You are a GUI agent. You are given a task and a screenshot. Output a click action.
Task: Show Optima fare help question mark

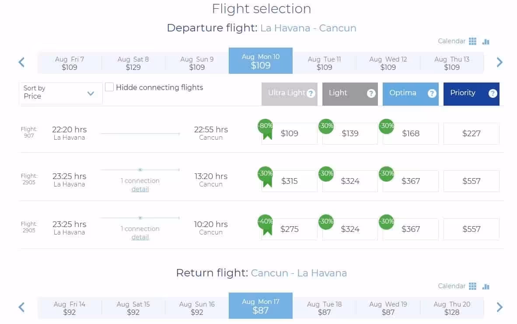coord(432,93)
